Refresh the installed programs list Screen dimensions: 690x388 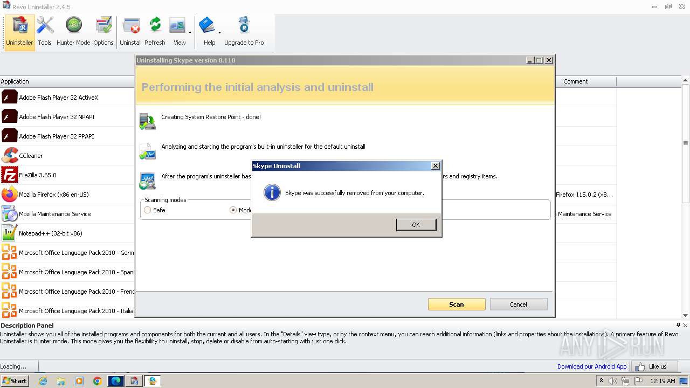155,32
